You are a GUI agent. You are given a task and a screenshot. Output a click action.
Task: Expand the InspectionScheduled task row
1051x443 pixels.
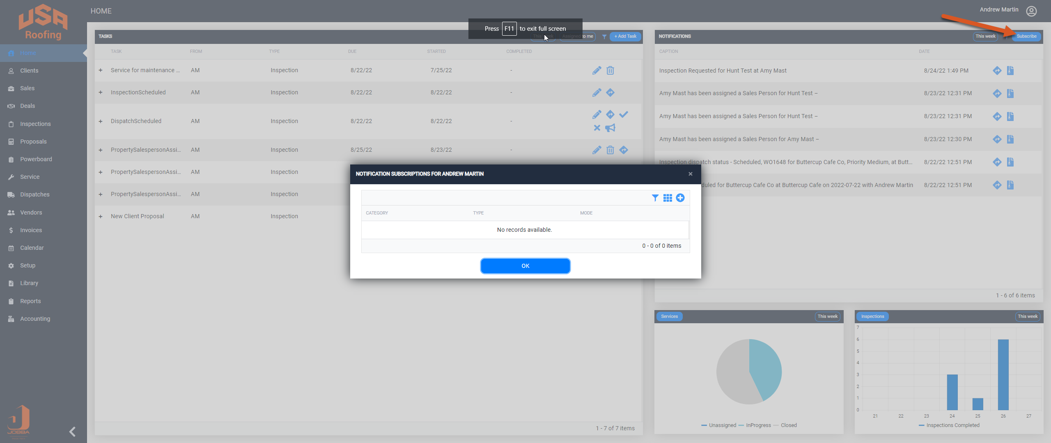point(101,93)
